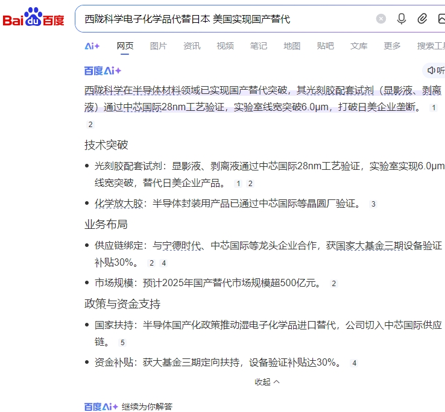Click the underlined 宁德时代 term
This screenshot has height=412, width=445.
[x=181, y=246]
